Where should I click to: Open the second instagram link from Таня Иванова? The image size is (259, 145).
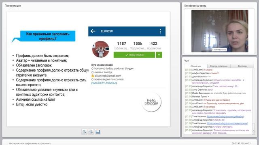point(227,123)
